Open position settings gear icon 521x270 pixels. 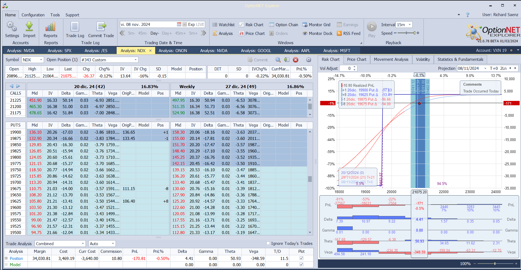point(309,60)
